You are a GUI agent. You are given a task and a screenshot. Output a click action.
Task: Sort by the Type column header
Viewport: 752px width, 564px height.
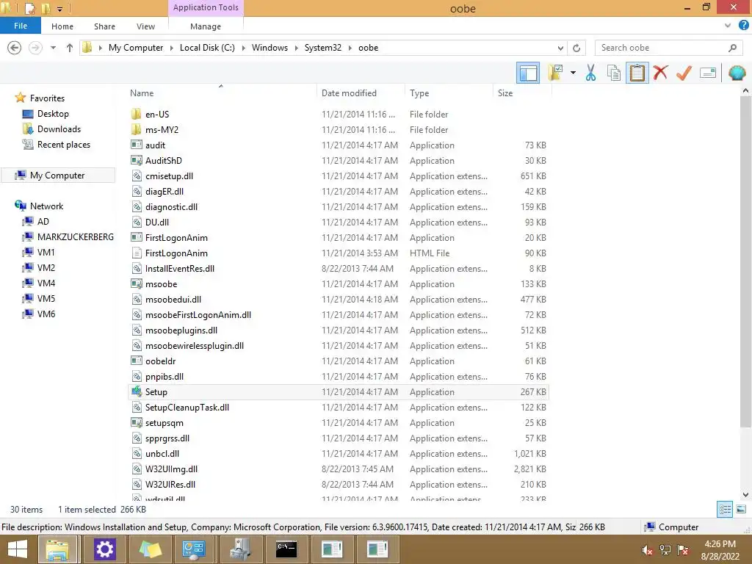[449, 93]
